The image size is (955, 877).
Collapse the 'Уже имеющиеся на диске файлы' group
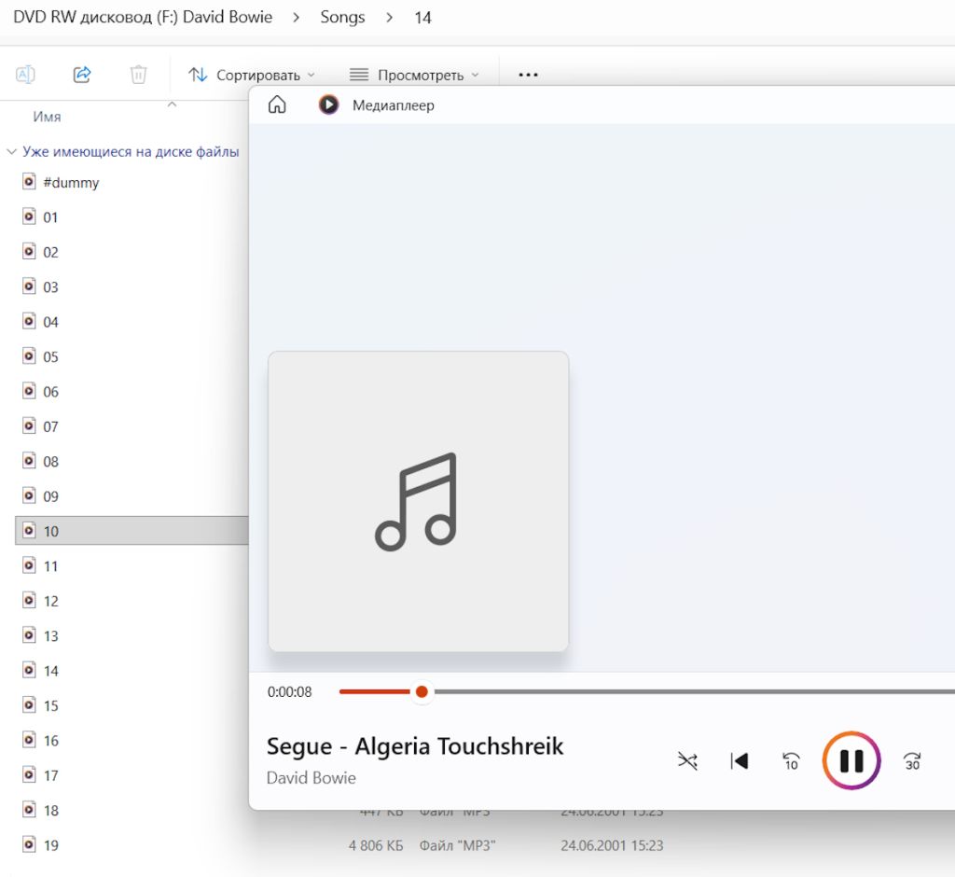point(11,152)
